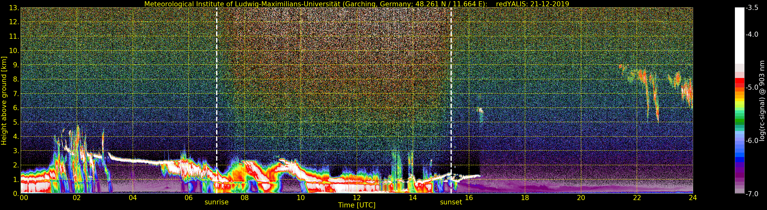Screen dimensions: 767x210
Task: Click the dashed white sunset line
Action: pyautogui.click(x=451, y=100)
